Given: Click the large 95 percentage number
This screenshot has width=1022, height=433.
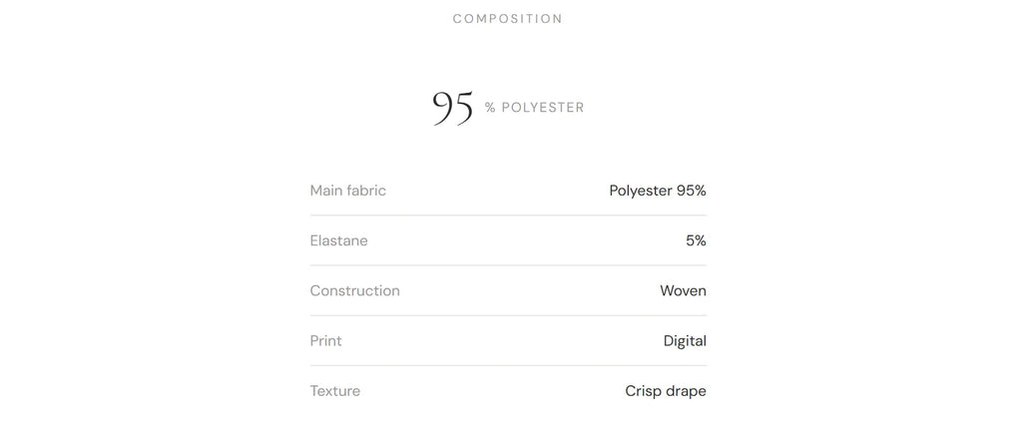Looking at the screenshot, I should [x=453, y=108].
